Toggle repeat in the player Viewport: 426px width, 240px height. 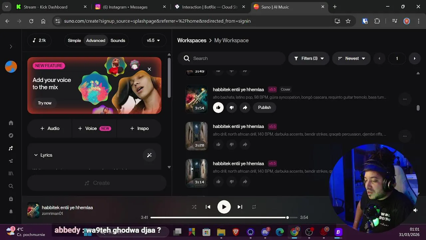click(x=254, y=207)
